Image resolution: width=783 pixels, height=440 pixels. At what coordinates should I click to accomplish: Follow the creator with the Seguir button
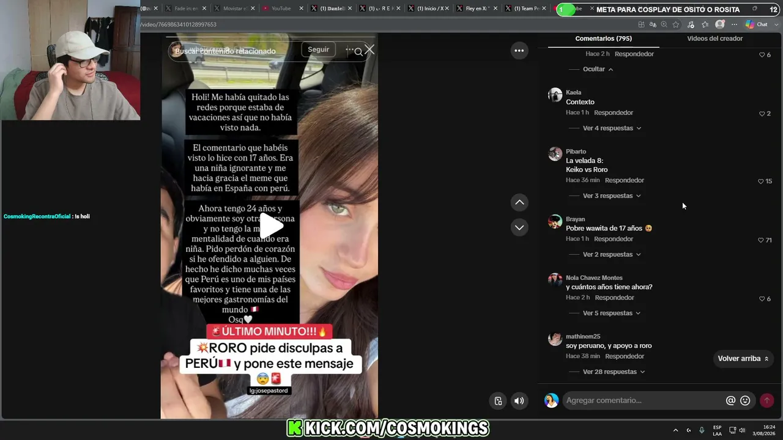[x=318, y=50]
